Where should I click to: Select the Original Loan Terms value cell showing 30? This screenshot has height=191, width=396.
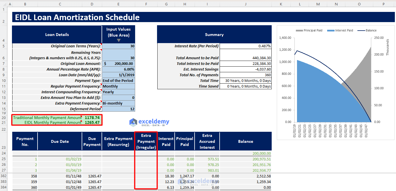118,46
